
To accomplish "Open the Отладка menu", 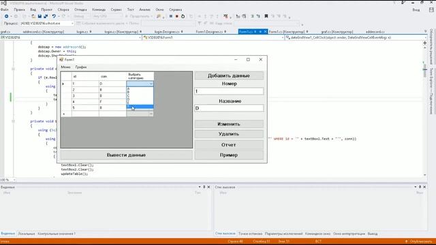I will [80, 10].
